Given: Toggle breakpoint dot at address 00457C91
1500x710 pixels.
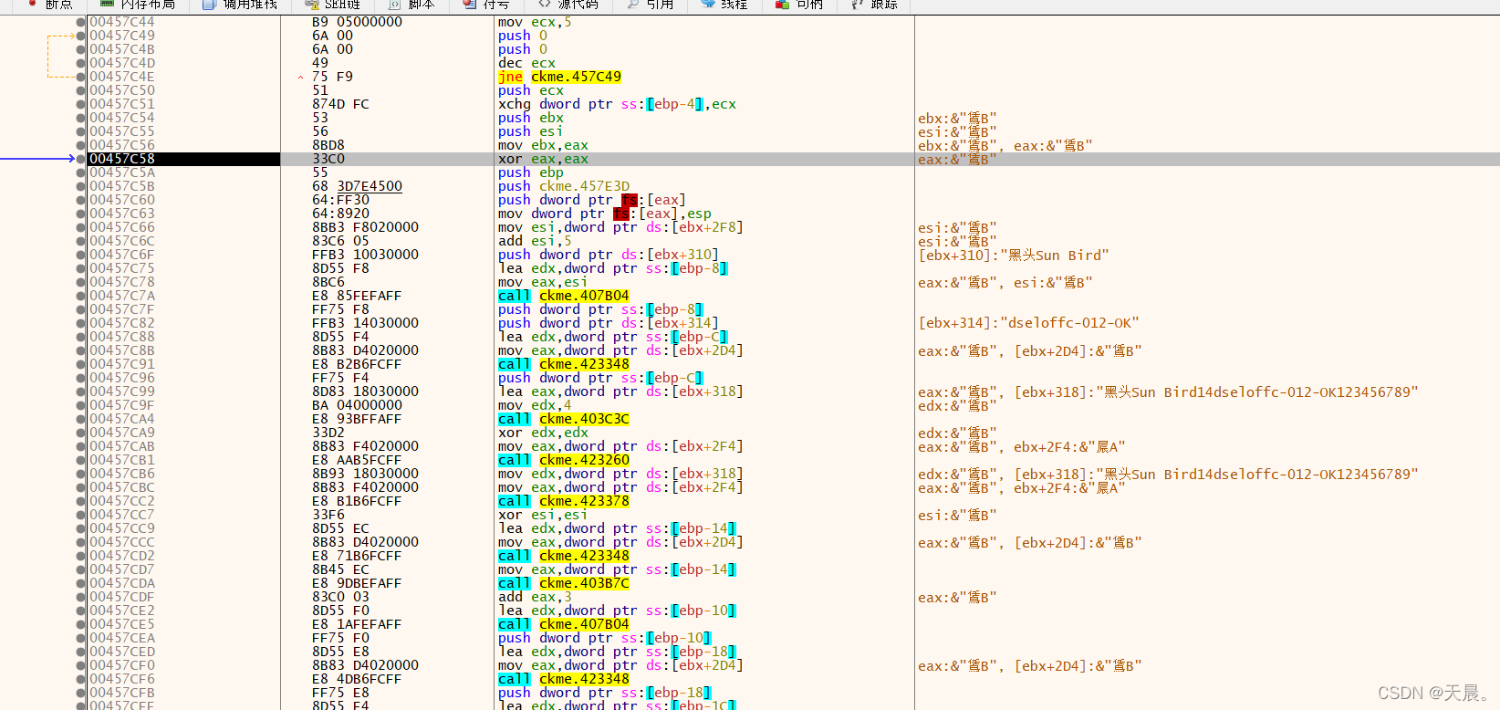Looking at the screenshot, I should pyautogui.click(x=81, y=364).
